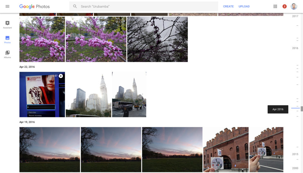Open the street photo with white bus

[129, 94]
